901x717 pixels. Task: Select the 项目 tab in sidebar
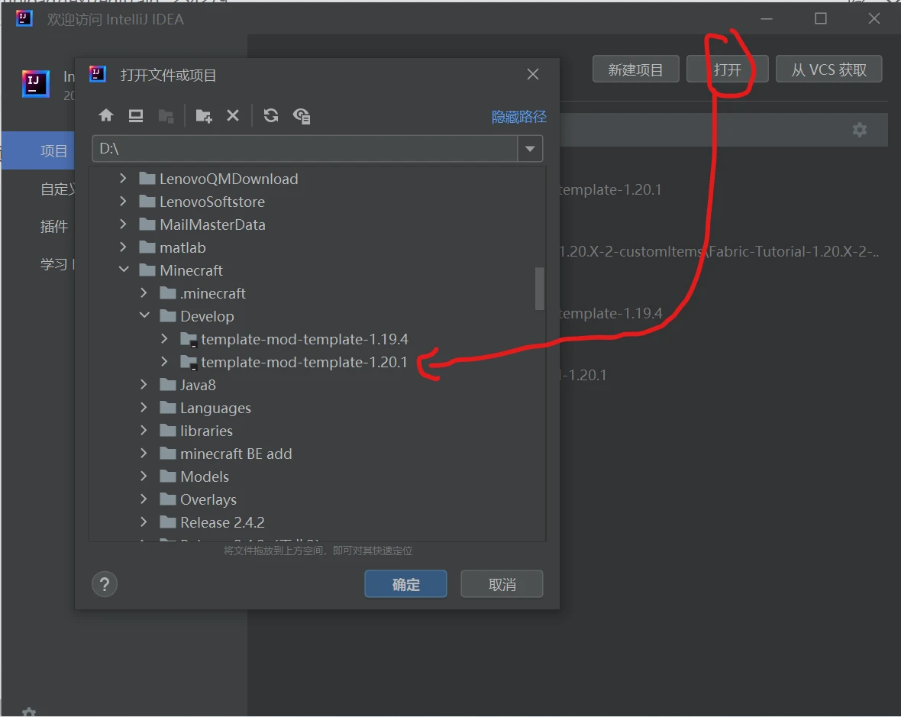pyautogui.click(x=38, y=150)
